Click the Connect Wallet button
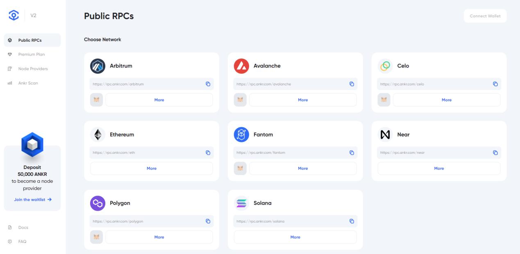 pyautogui.click(x=485, y=16)
